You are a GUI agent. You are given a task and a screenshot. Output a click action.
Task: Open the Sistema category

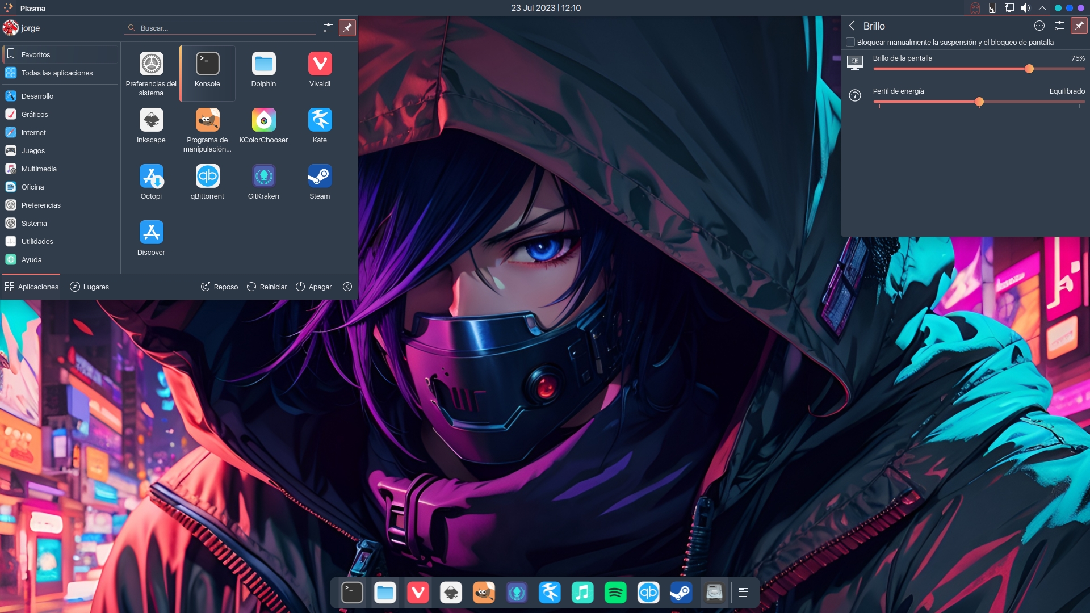point(60,223)
